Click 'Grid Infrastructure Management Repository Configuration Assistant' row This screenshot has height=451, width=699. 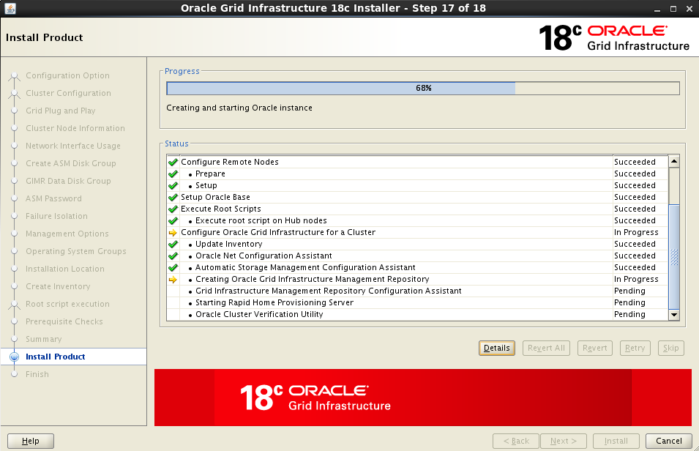pos(418,291)
